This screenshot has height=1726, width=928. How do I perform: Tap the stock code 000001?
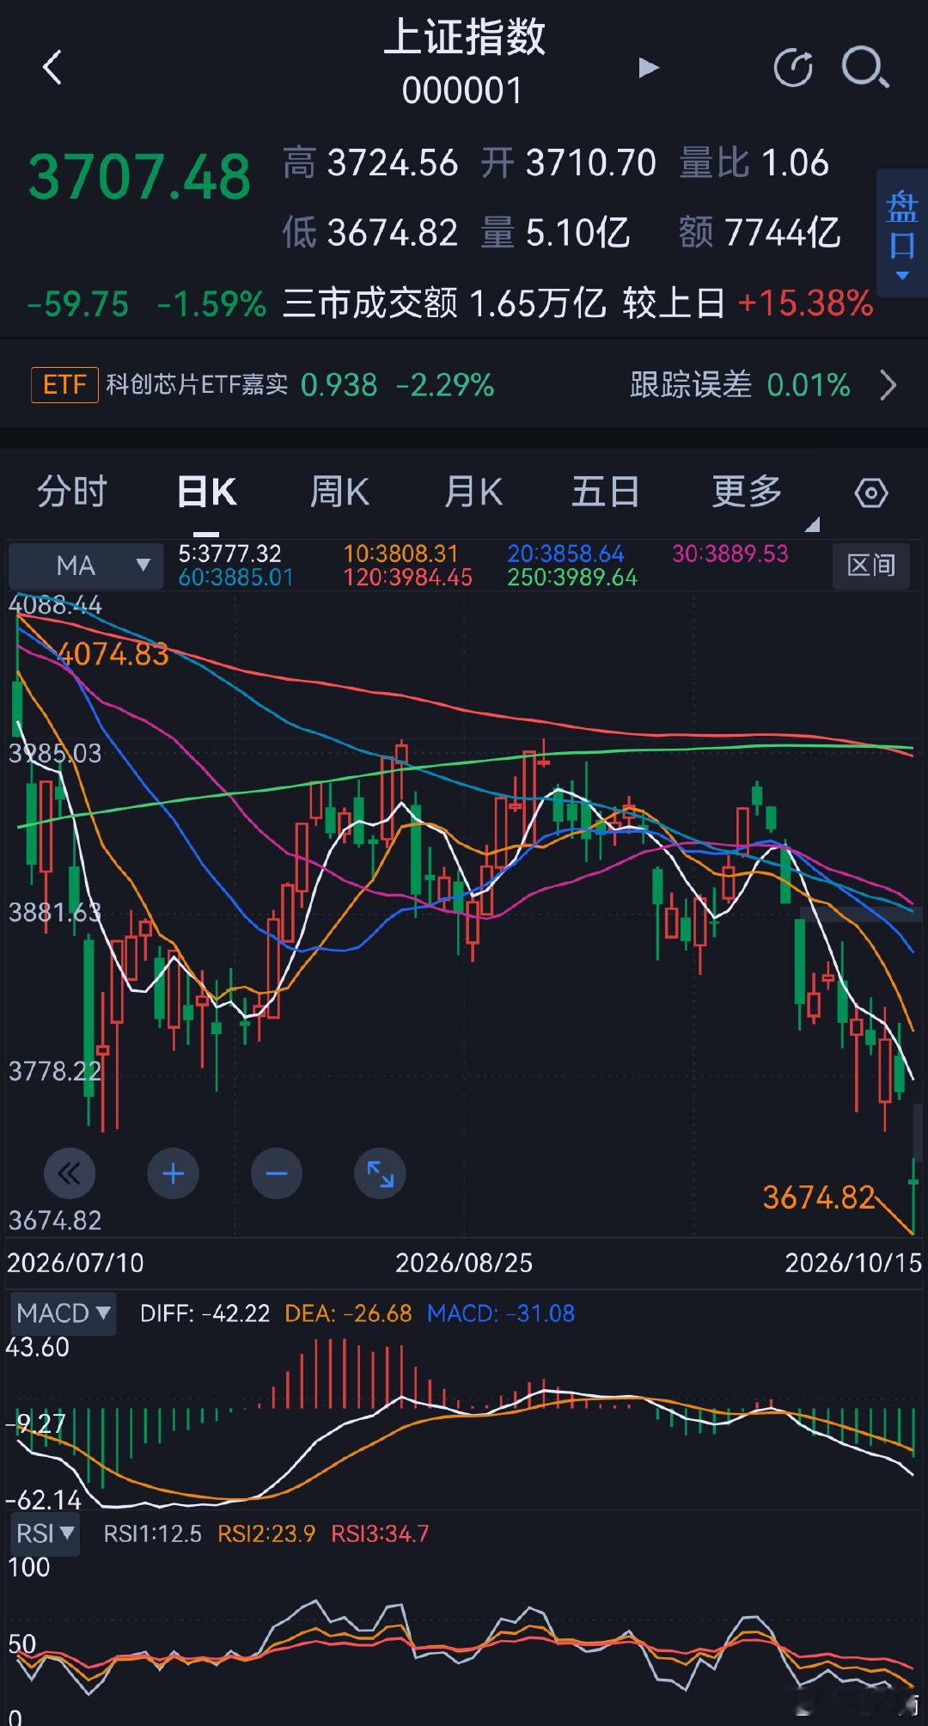[x=462, y=90]
